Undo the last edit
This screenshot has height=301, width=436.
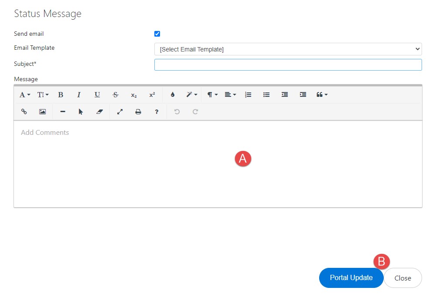177,112
